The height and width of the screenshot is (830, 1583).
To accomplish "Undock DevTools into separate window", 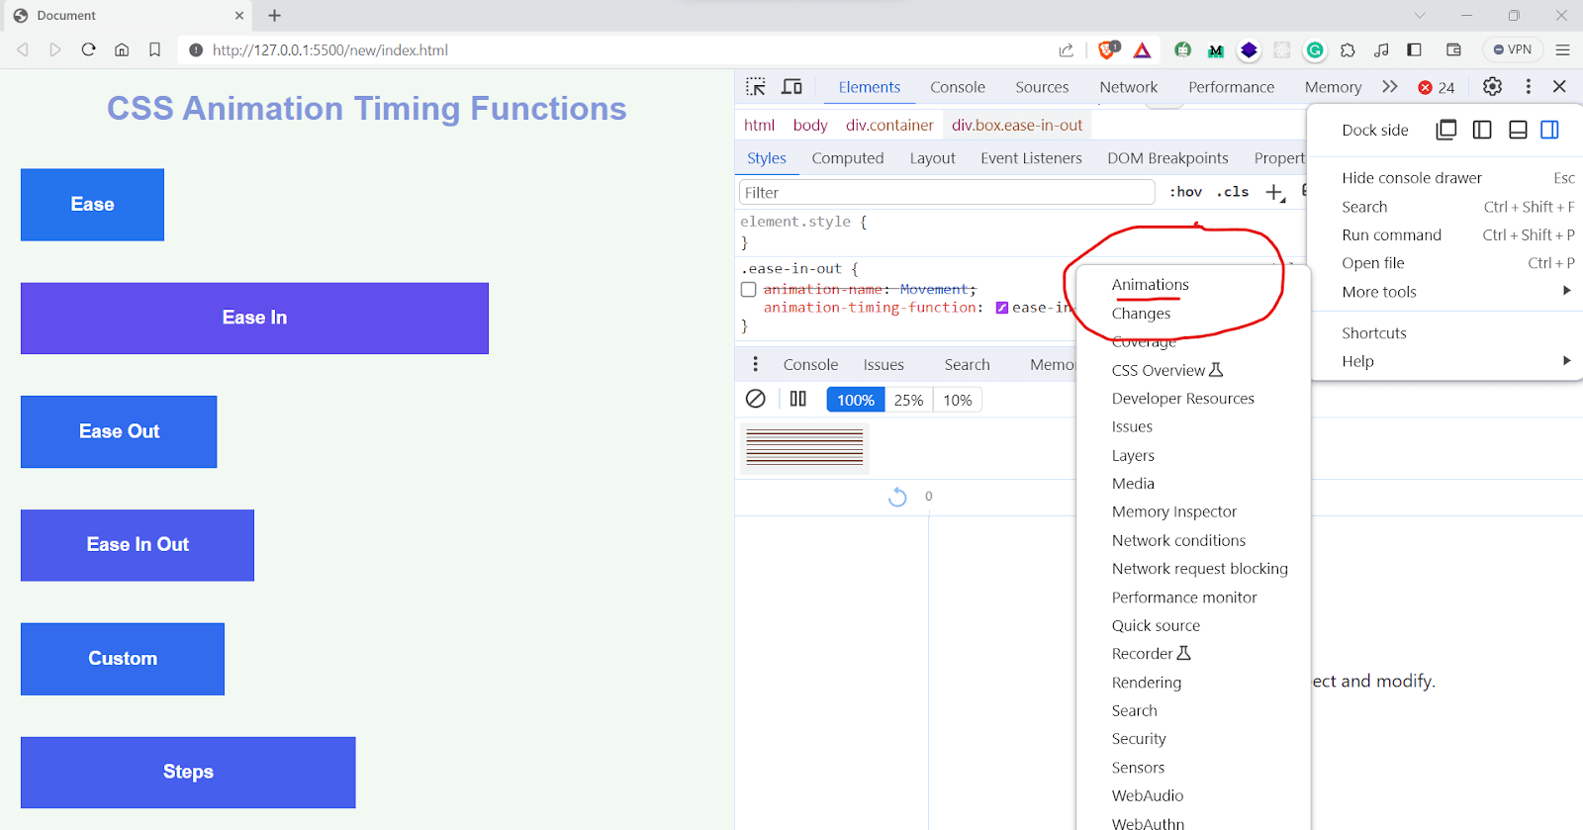I will click(1446, 130).
